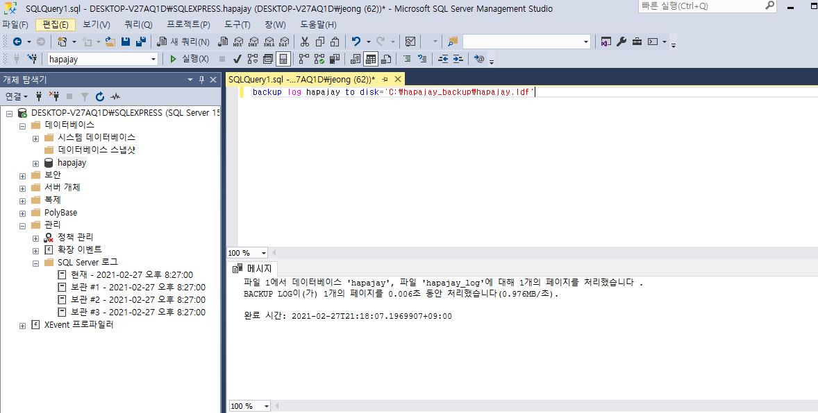Screen dimensions: 818x413
Task: Click the Save All icon
Action: 141,42
